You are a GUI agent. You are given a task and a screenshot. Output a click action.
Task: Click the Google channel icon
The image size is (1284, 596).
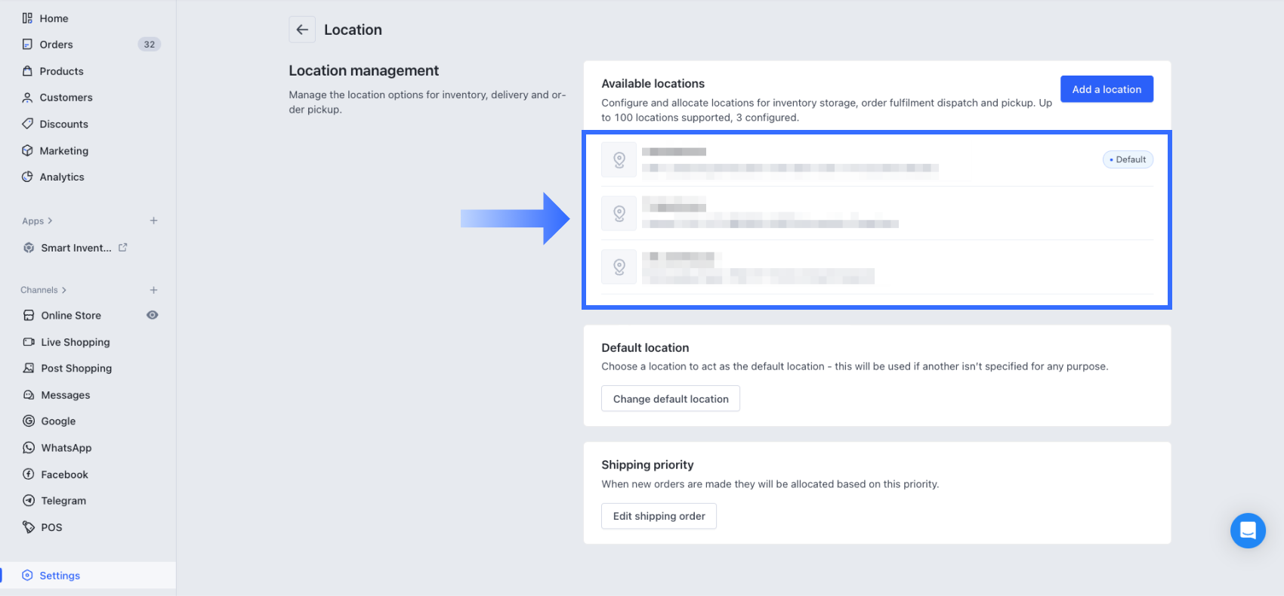(29, 422)
